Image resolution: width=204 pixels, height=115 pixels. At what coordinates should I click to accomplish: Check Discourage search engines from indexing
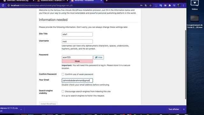click(63, 91)
